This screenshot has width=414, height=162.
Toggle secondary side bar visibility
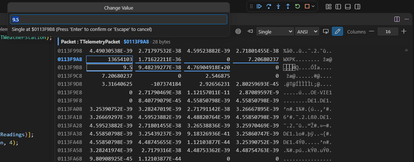point(357,7)
